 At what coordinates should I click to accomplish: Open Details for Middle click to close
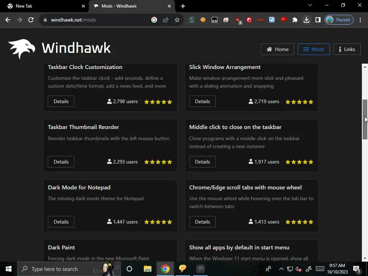202,162
